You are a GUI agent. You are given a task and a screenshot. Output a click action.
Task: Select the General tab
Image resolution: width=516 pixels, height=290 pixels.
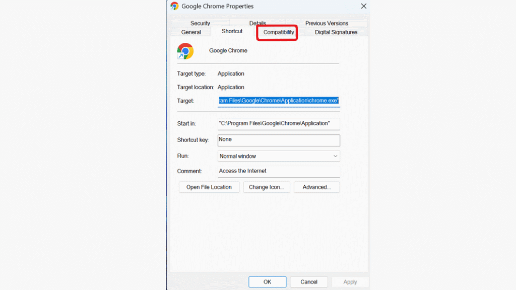point(191,32)
